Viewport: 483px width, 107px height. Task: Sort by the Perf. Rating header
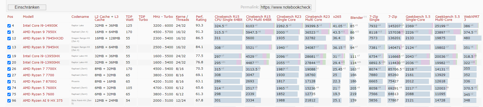(x=201, y=18)
